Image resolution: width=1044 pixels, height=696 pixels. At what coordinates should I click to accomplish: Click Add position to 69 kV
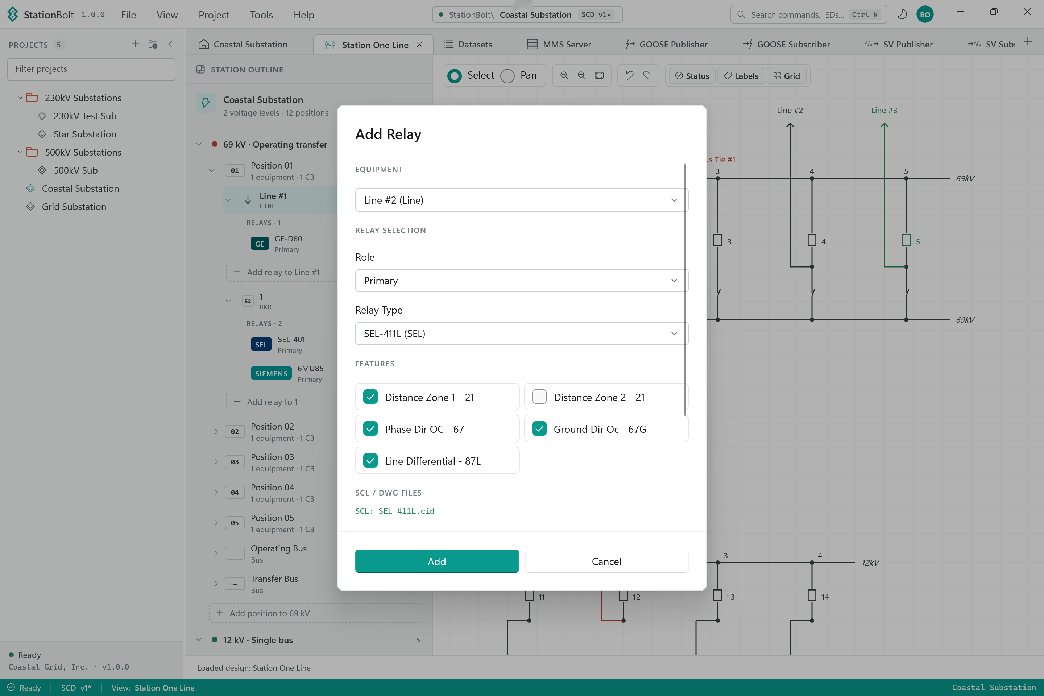tap(316, 613)
